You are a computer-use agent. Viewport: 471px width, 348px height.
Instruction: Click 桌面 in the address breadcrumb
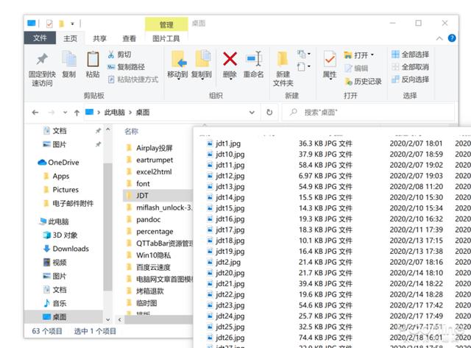pyautogui.click(x=143, y=113)
